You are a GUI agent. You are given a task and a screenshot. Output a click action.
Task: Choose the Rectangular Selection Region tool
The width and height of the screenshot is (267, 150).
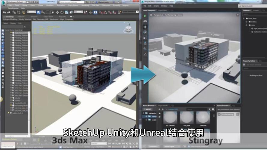point(47,12)
